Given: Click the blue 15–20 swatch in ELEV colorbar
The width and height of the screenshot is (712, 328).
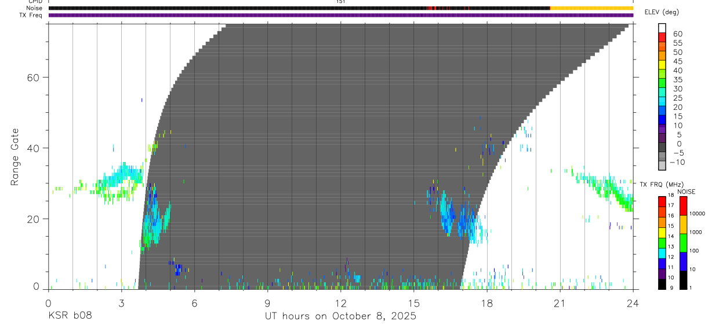Looking at the screenshot, I should tap(662, 110).
